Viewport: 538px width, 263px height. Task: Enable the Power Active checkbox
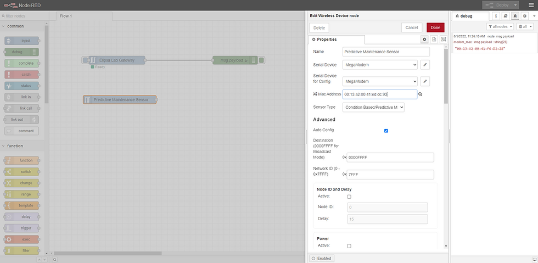tap(349, 246)
